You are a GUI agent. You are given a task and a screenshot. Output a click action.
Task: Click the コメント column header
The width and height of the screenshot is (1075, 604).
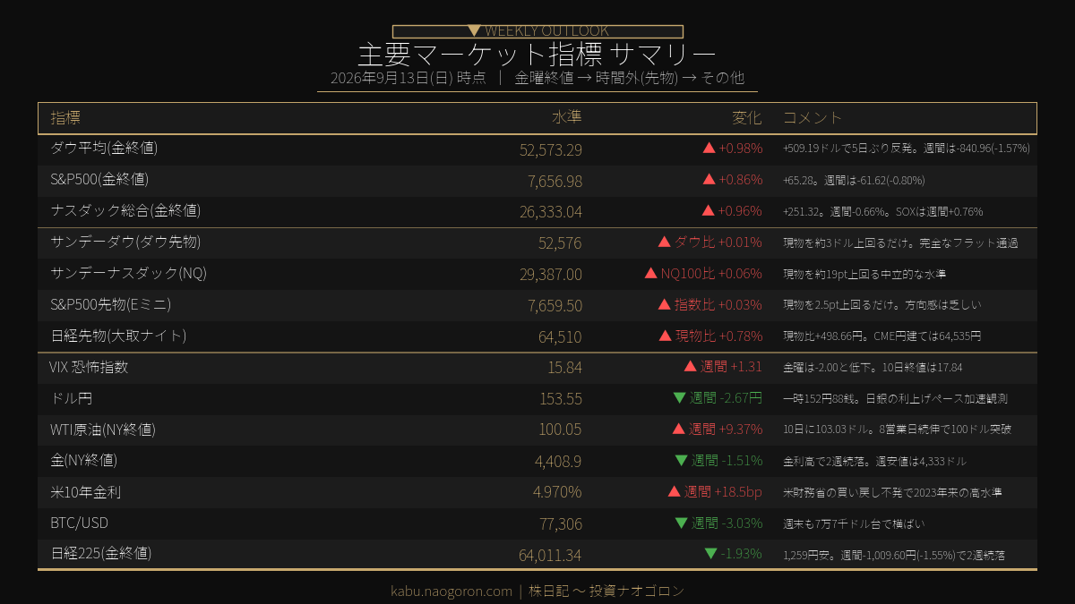pos(813,117)
